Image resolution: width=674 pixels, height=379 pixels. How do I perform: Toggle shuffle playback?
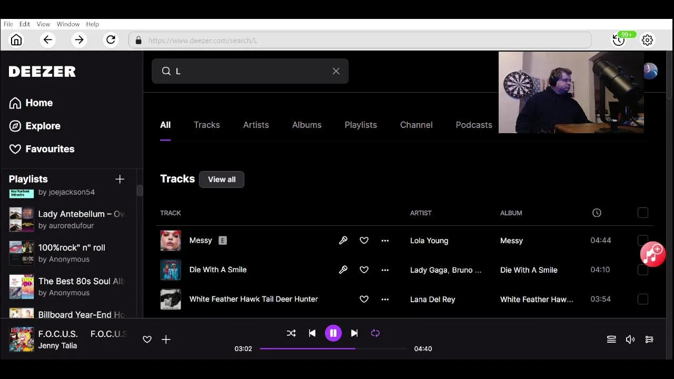[x=291, y=333]
